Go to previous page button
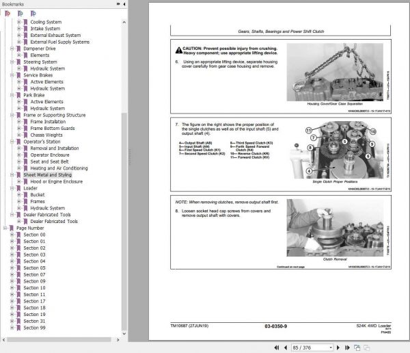The image size is (410, 353). click(286, 348)
